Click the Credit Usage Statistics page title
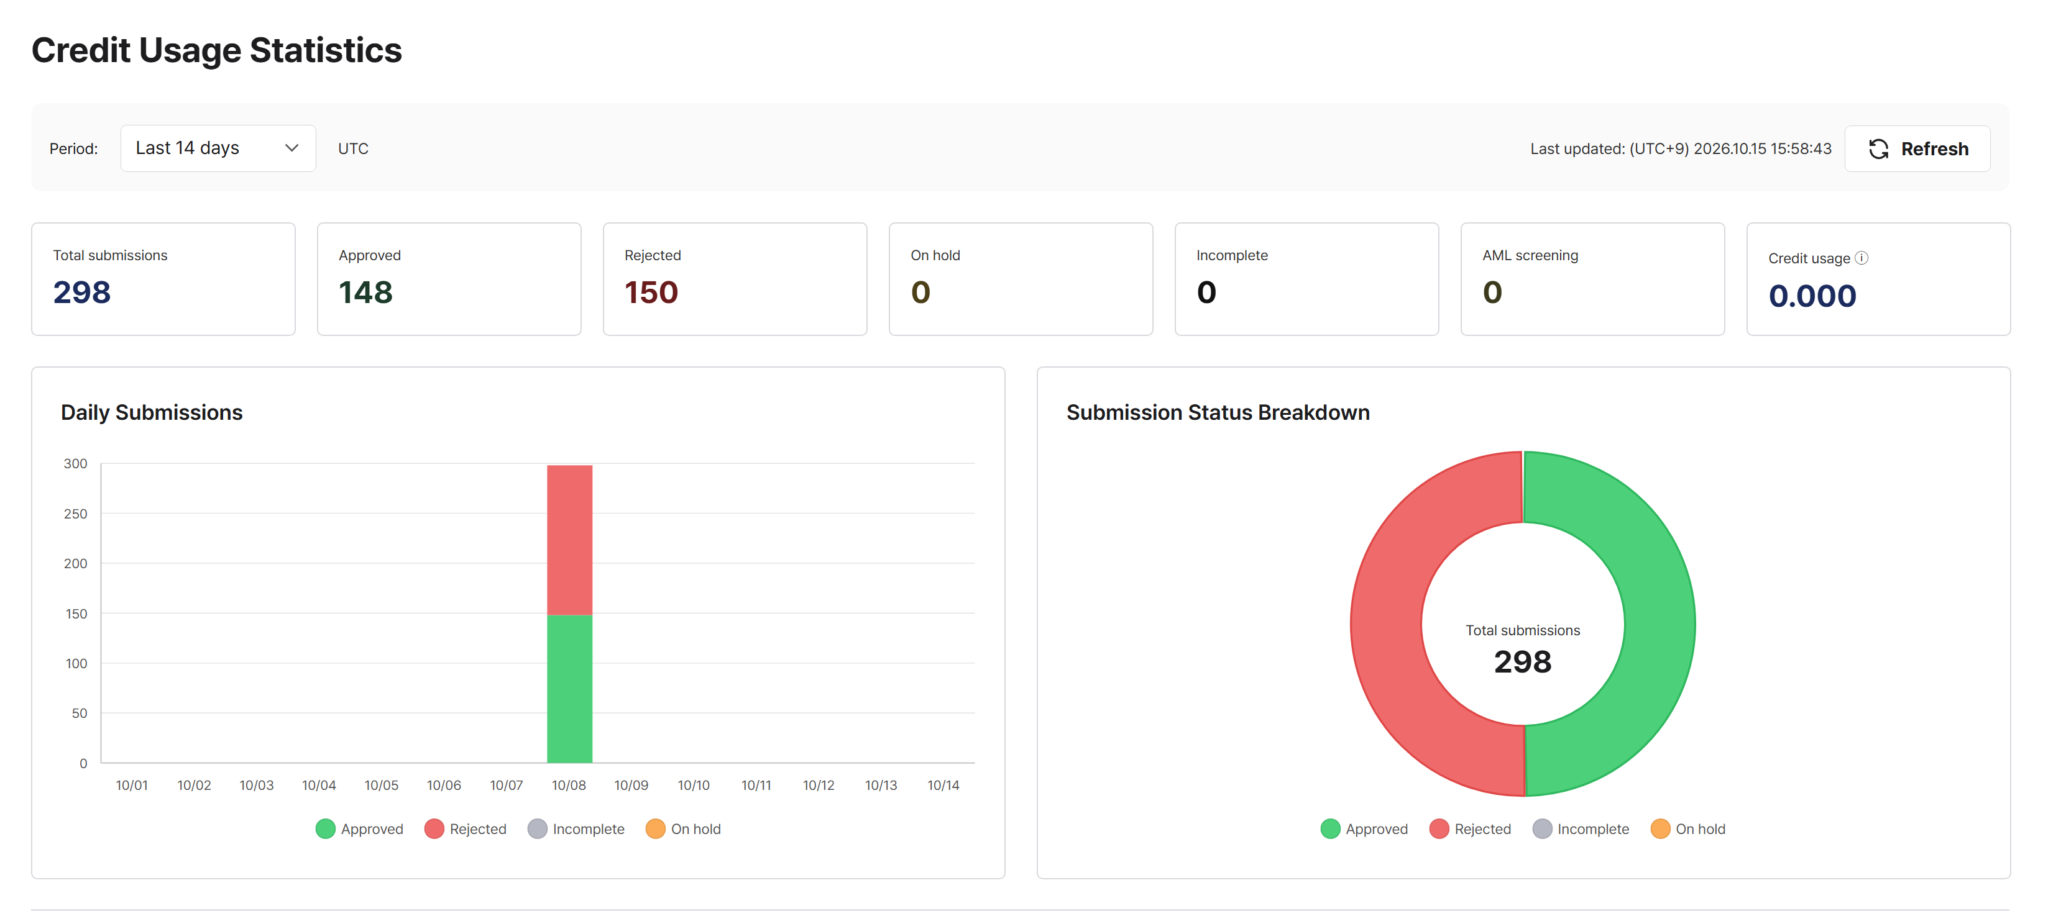Screen dimensions: 2061x911 pyautogui.click(x=216, y=50)
